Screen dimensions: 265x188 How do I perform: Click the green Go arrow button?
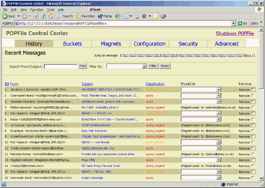tap(242, 23)
